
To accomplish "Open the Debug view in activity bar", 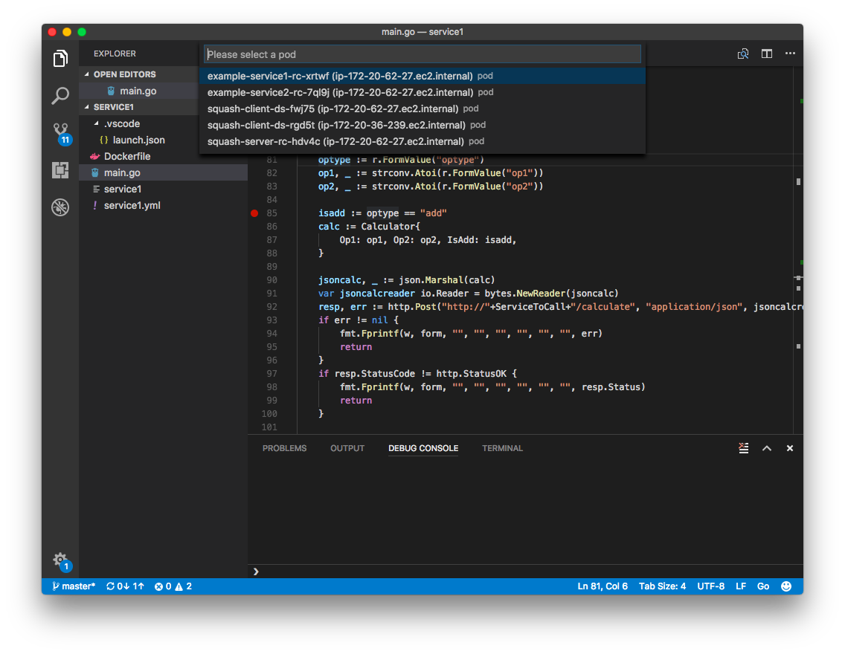I will pos(60,207).
